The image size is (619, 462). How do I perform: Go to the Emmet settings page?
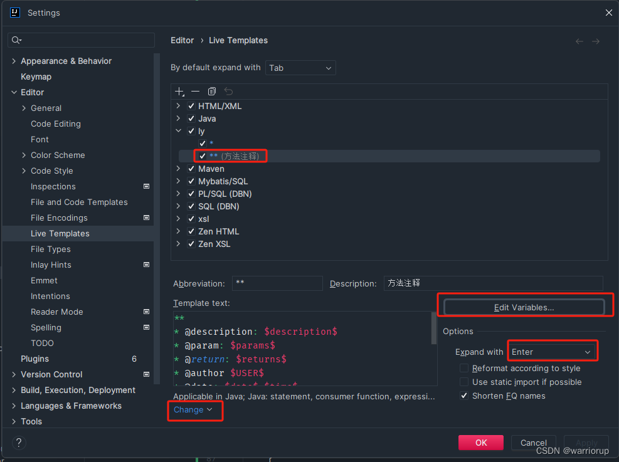(x=44, y=280)
